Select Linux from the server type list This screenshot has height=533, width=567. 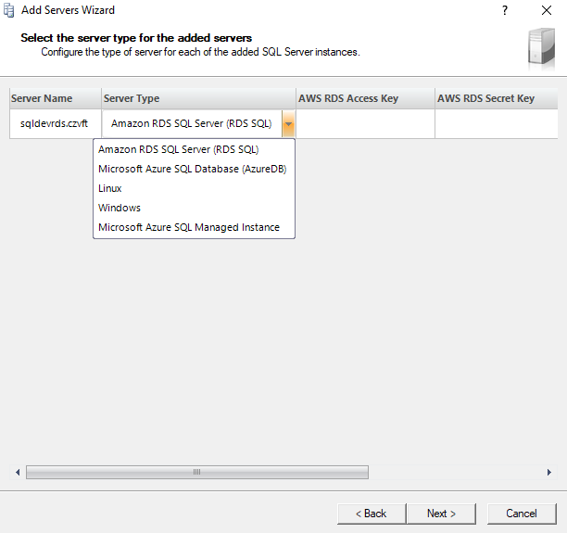195,188
